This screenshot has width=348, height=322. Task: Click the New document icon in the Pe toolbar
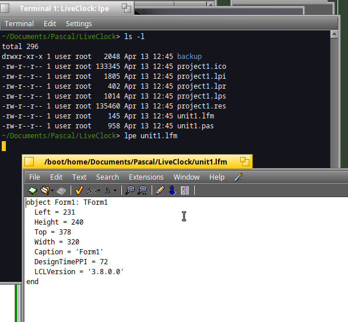[33, 191]
